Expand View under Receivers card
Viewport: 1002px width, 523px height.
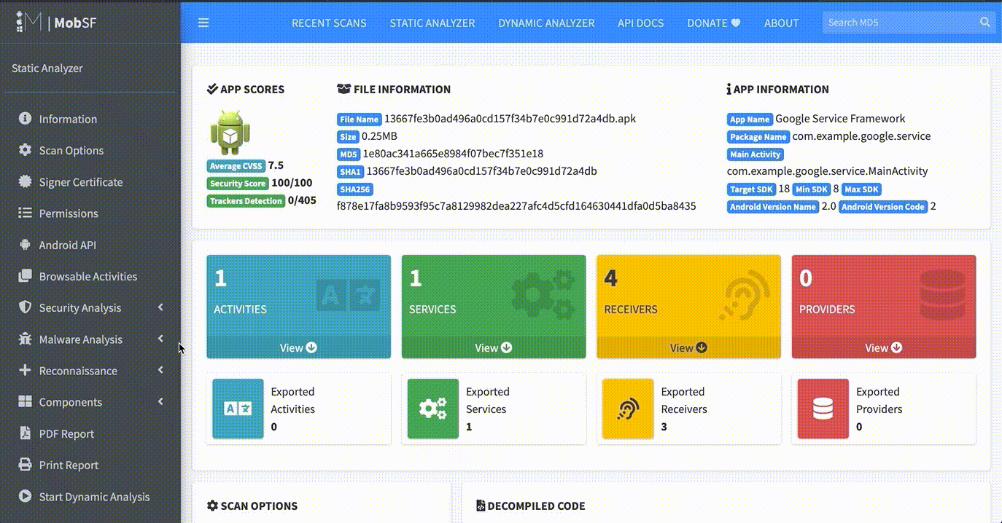click(x=688, y=347)
